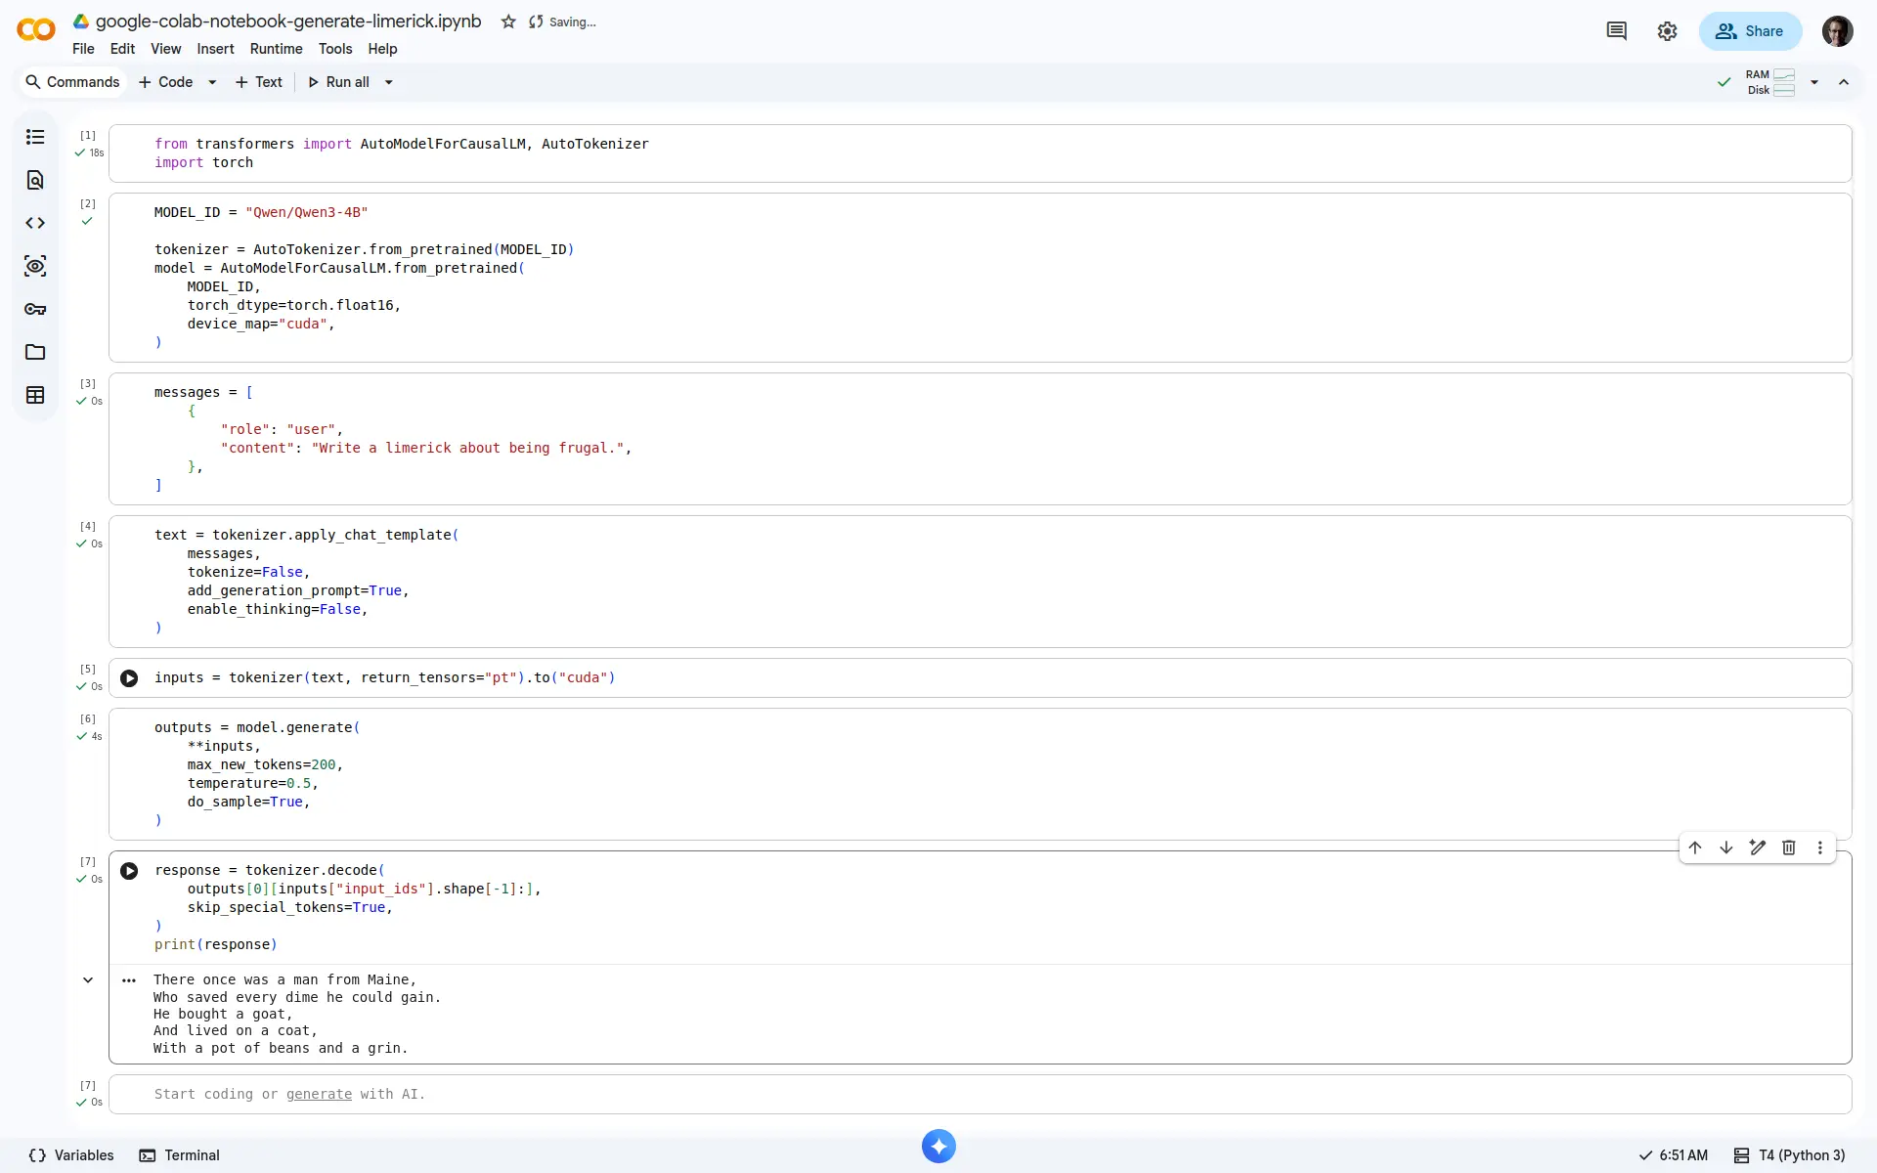The width and height of the screenshot is (1877, 1173).
Task: Open Secrets key icon in sidebar
Action: (x=35, y=309)
